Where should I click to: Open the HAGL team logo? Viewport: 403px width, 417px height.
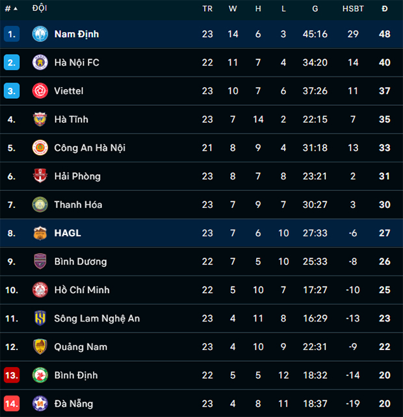(x=40, y=233)
